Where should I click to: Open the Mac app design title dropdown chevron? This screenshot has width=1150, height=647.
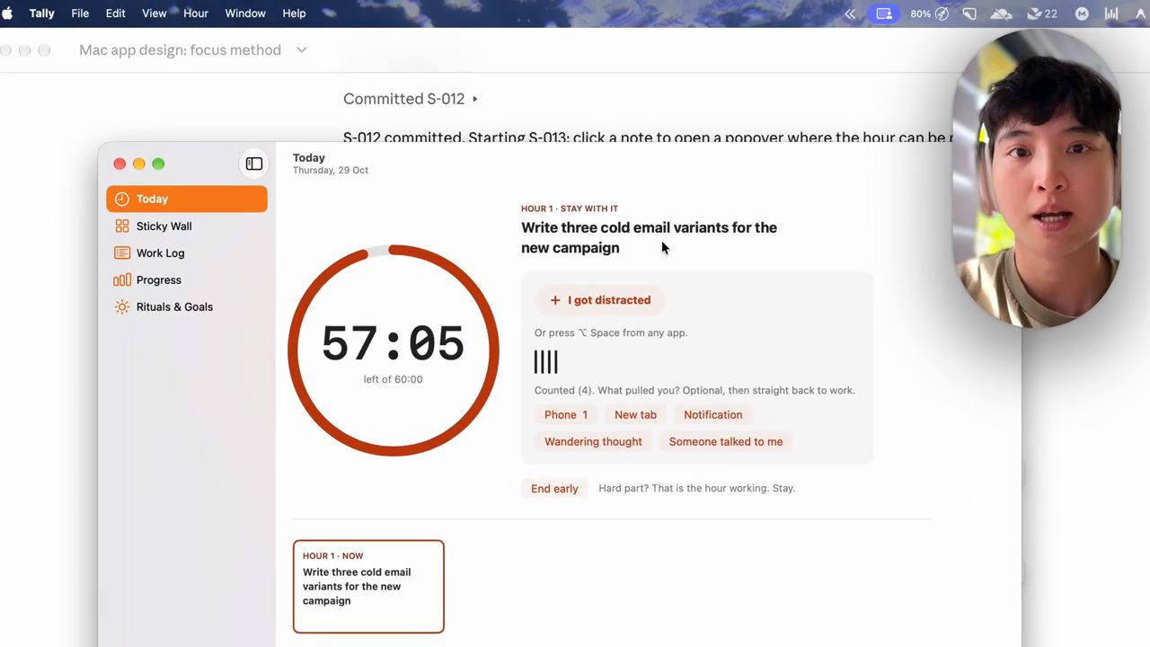coord(301,50)
